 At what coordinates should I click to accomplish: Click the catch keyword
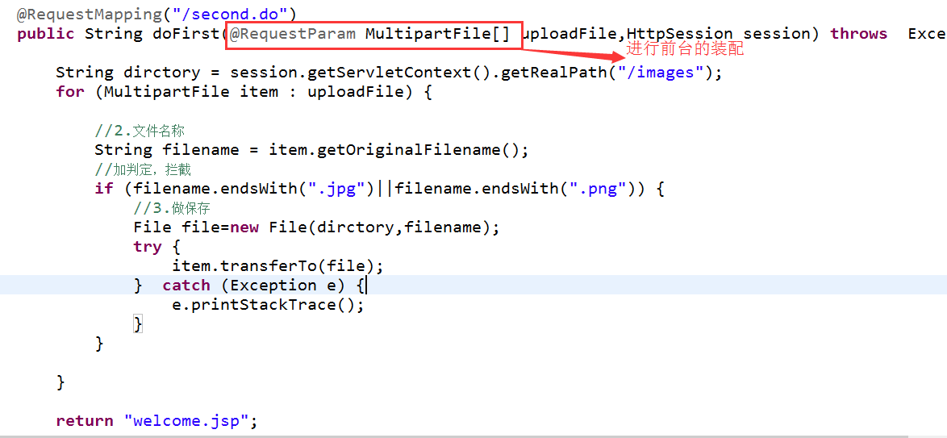(186, 286)
